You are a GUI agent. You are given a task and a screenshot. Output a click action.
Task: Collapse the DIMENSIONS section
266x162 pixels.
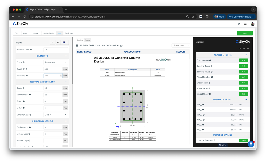tap(66, 56)
